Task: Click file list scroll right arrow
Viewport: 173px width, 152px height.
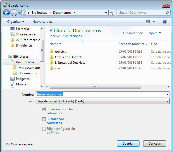Action: 168,87
